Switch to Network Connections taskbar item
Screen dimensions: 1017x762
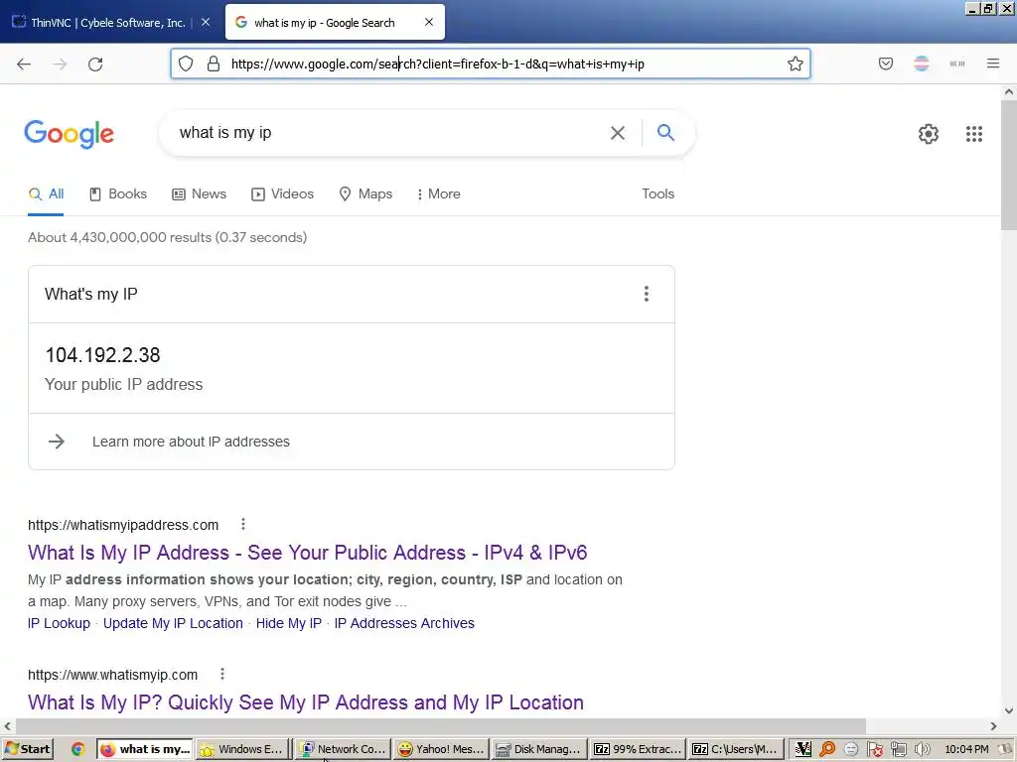coord(343,749)
